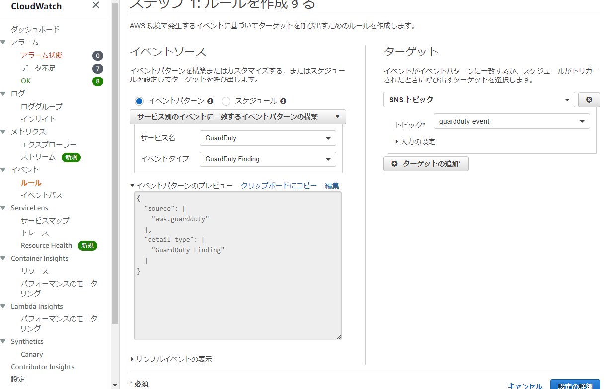Click the 新規 badge next to ストリーム

[x=71, y=157]
